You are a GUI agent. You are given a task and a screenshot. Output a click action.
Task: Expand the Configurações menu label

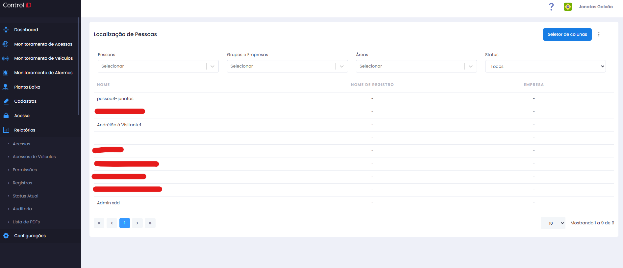click(30, 236)
